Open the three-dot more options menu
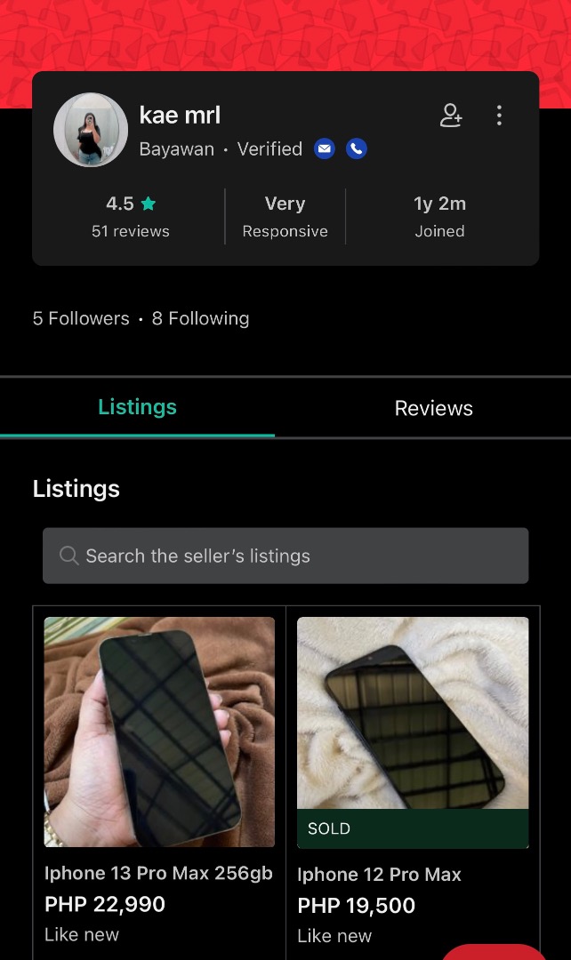Image resolution: width=571 pixels, height=960 pixels. (499, 115)
